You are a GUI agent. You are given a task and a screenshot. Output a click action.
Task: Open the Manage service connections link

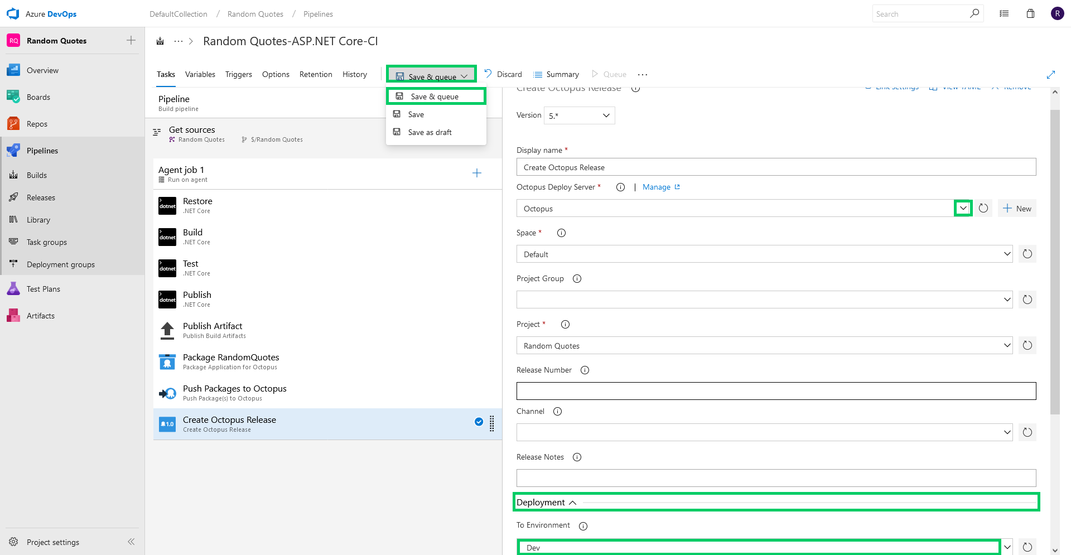tap(661, 187)
